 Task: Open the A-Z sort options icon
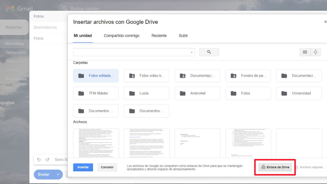tap(316, 52)
